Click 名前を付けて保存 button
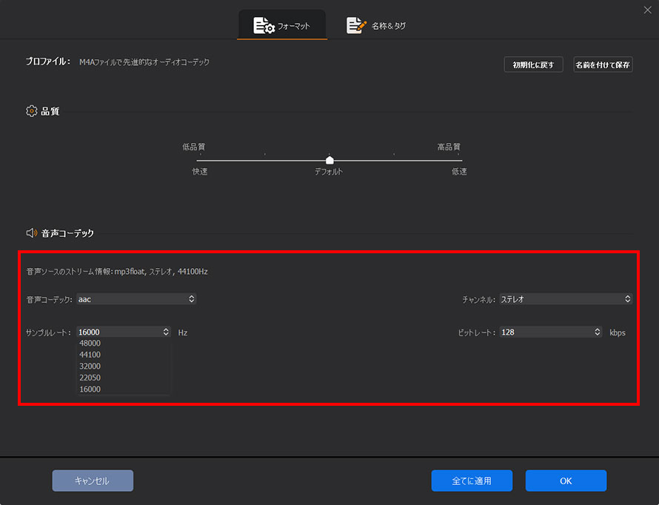This screenshot has height=505, width=659. click(x=603, y=65)
